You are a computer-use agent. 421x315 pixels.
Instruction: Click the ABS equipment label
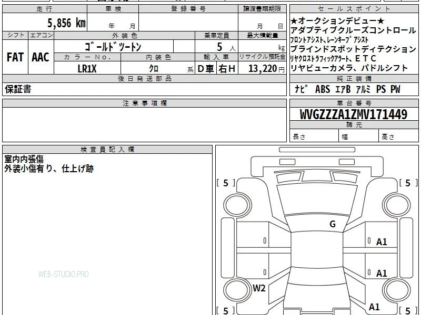[x=323, y=89]
